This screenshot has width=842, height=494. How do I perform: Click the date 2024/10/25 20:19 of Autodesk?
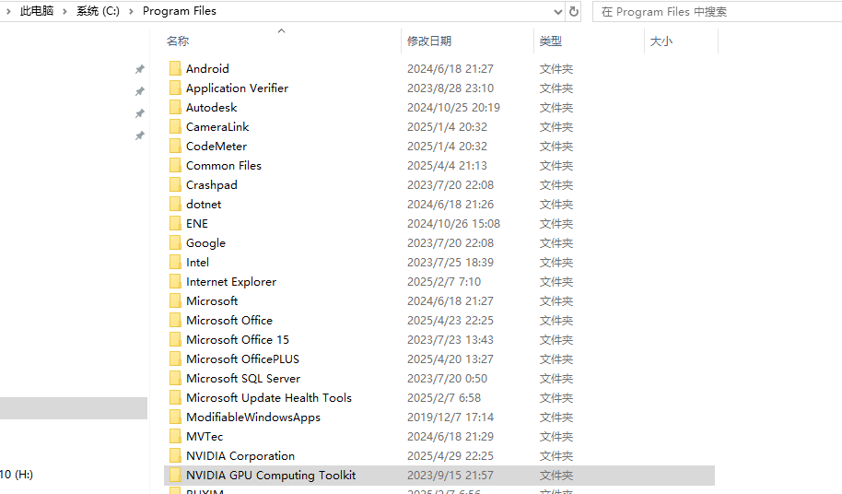tap(453, 108)
